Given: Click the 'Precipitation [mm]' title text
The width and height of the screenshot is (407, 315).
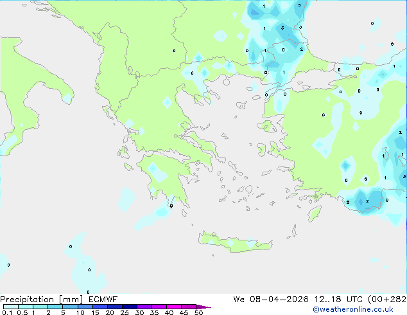Looking at the screenshot, I should coord(42,300).
